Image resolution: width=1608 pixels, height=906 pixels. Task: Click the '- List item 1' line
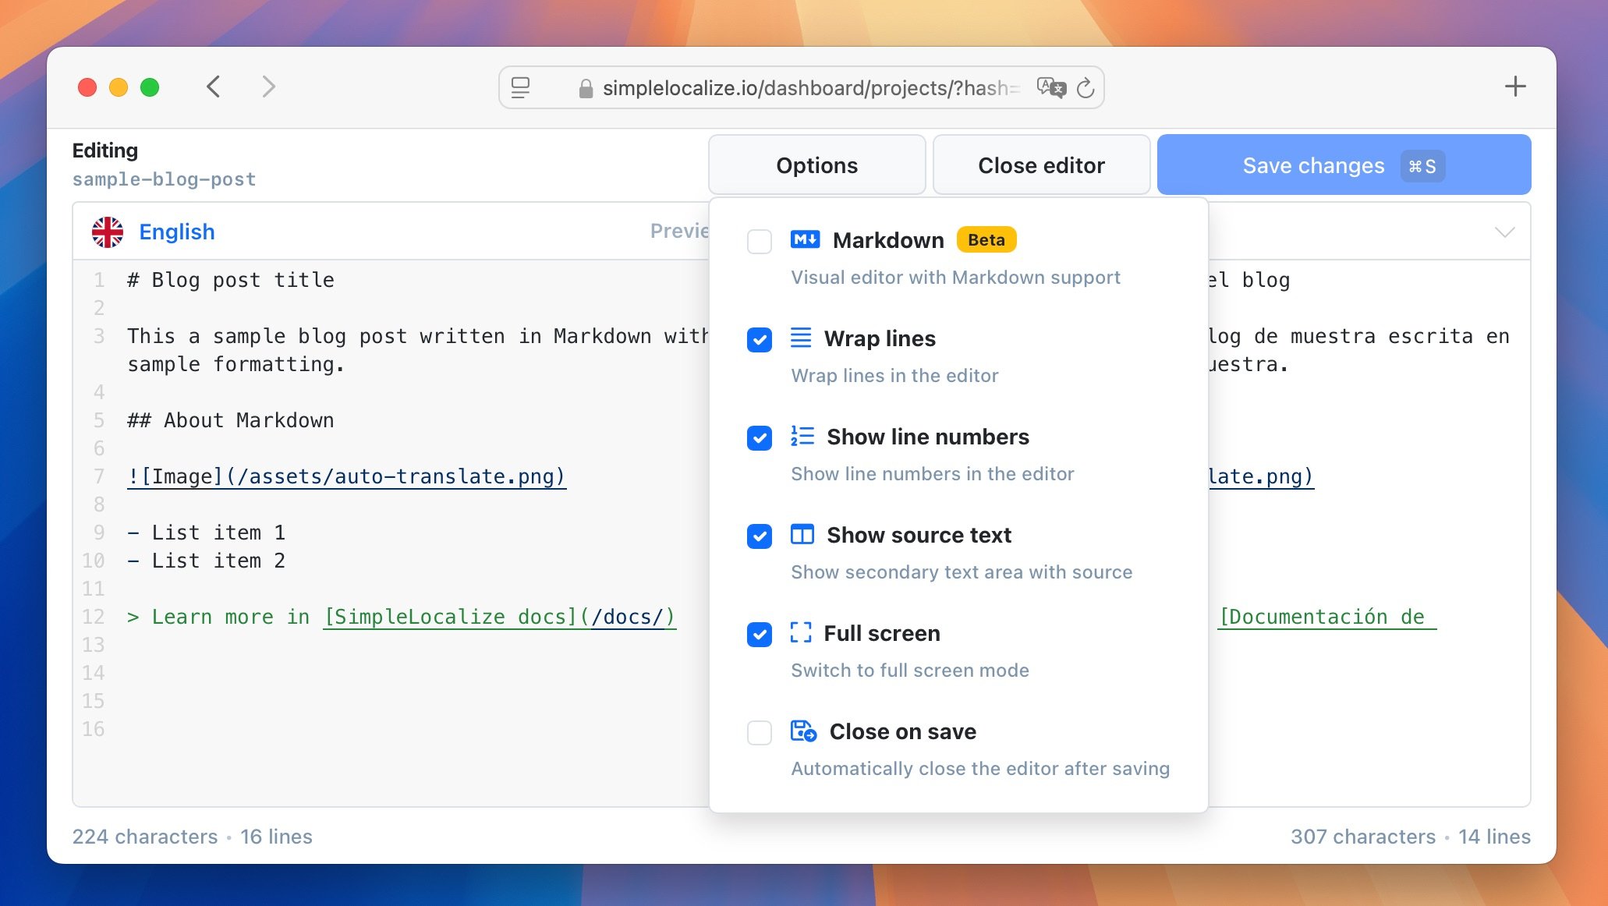click(x=207, y=533)
